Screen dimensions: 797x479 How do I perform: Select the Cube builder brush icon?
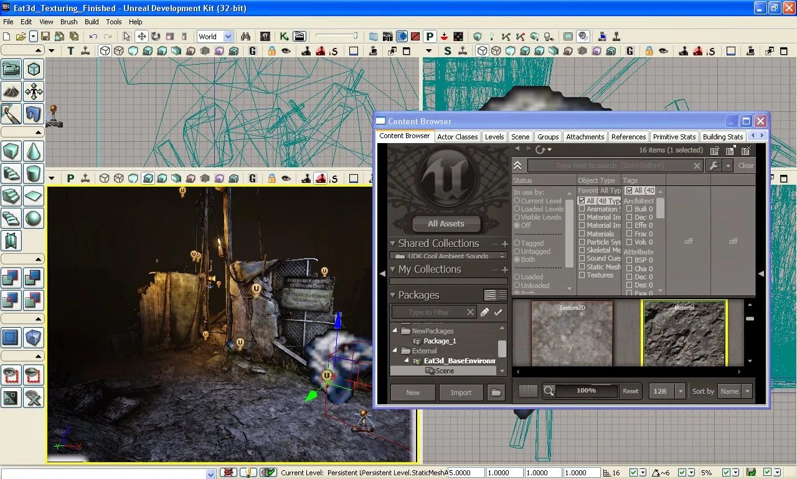click(11, 151)
